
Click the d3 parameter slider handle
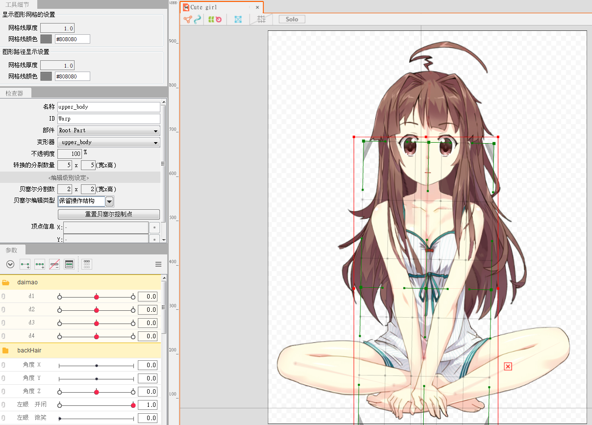[x=97, y=323]
